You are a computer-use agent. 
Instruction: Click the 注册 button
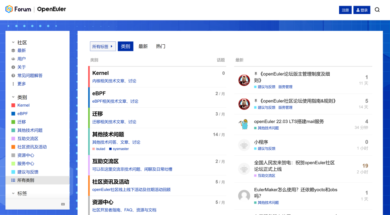pyautogui.click(x=345, y=10)
